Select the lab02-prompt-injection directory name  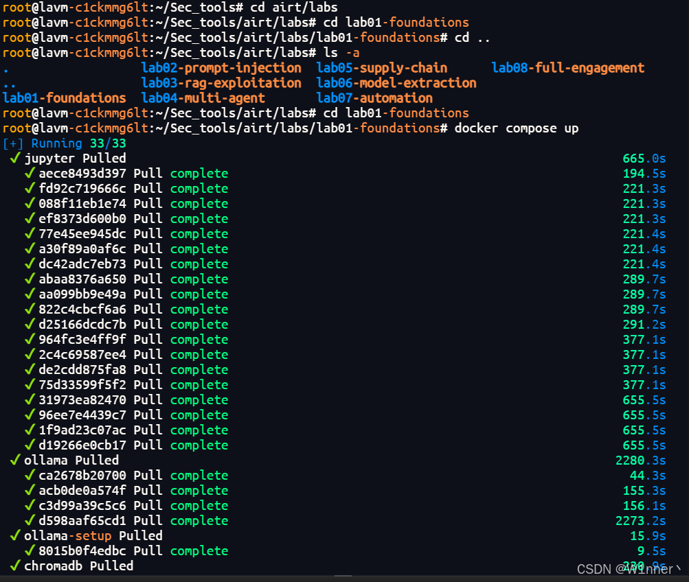[x=221, y=68]
